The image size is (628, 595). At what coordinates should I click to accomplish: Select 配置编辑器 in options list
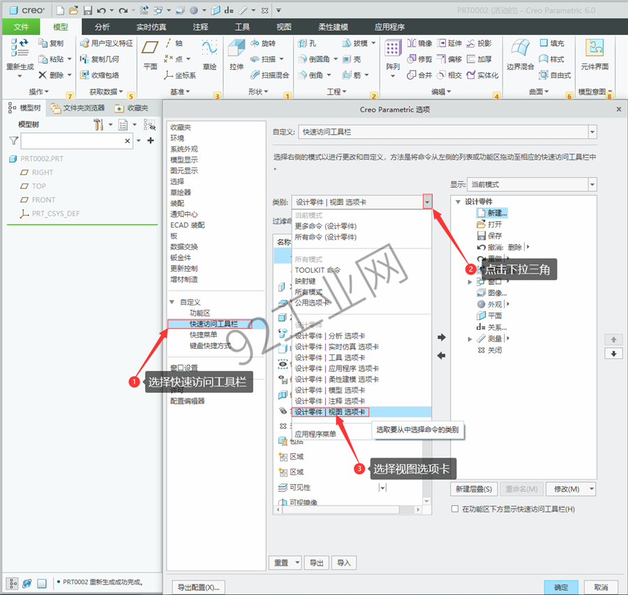[188, 401]
